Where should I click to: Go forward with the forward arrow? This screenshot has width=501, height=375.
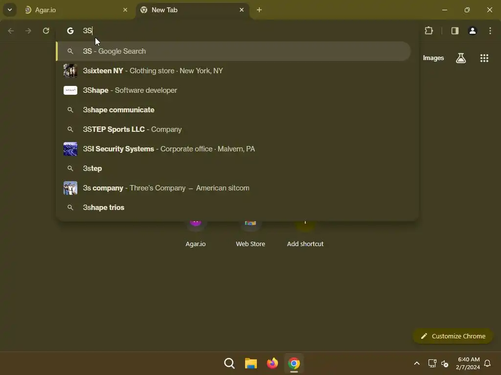point(28,31)
